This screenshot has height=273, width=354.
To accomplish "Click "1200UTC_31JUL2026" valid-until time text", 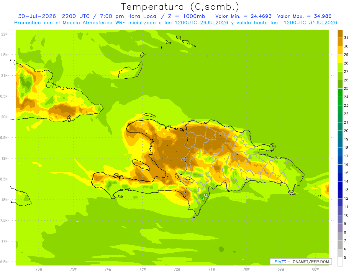I will pyautogui.click(x=310, y=23).
